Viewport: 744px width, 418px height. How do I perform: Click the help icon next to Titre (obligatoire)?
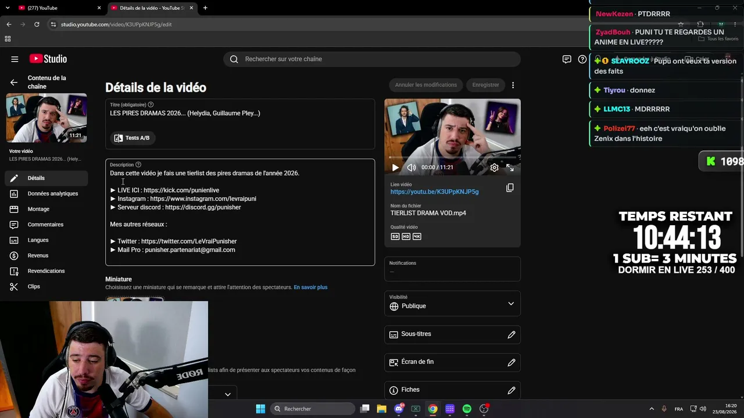pyautogui.click(x=151, y=105)
